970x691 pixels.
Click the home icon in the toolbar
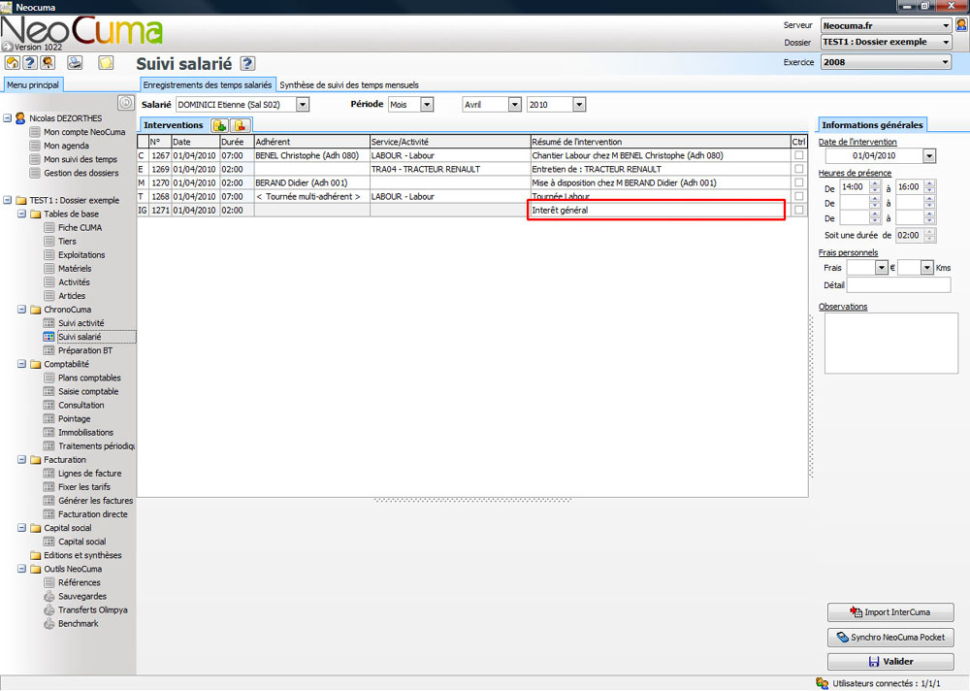pos(13,63)
